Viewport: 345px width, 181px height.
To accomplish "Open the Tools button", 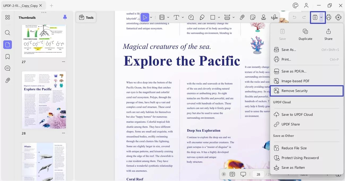I will point(86,18).
